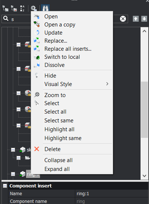
Task: Collapse the Component insert properties section
Action: 5,186
